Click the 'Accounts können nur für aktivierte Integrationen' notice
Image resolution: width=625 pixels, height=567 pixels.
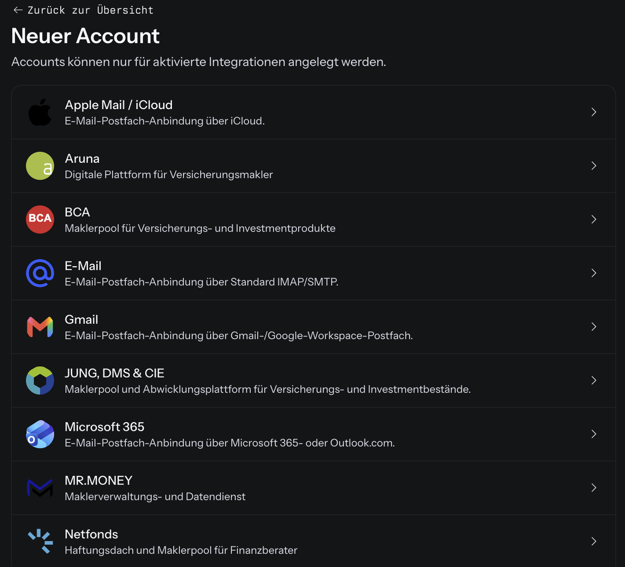tap(198, 62)
